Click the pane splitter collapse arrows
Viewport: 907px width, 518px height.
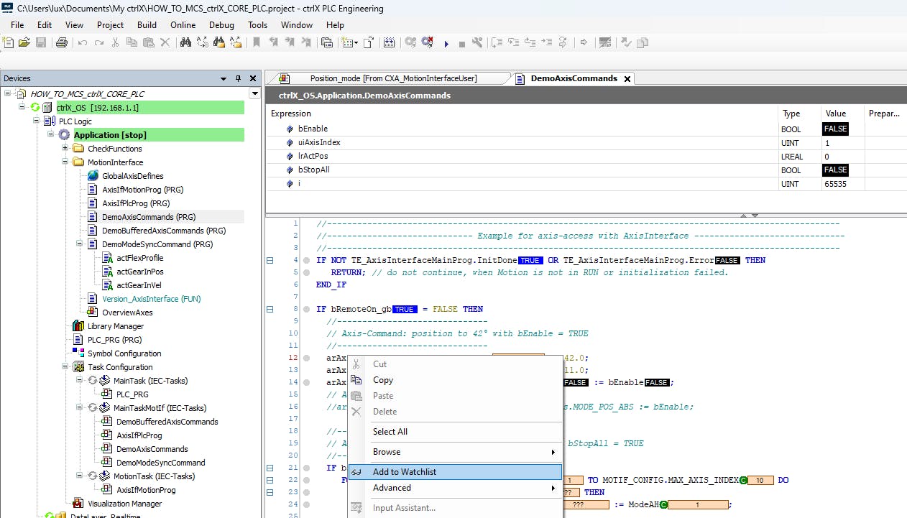[750, 215]
